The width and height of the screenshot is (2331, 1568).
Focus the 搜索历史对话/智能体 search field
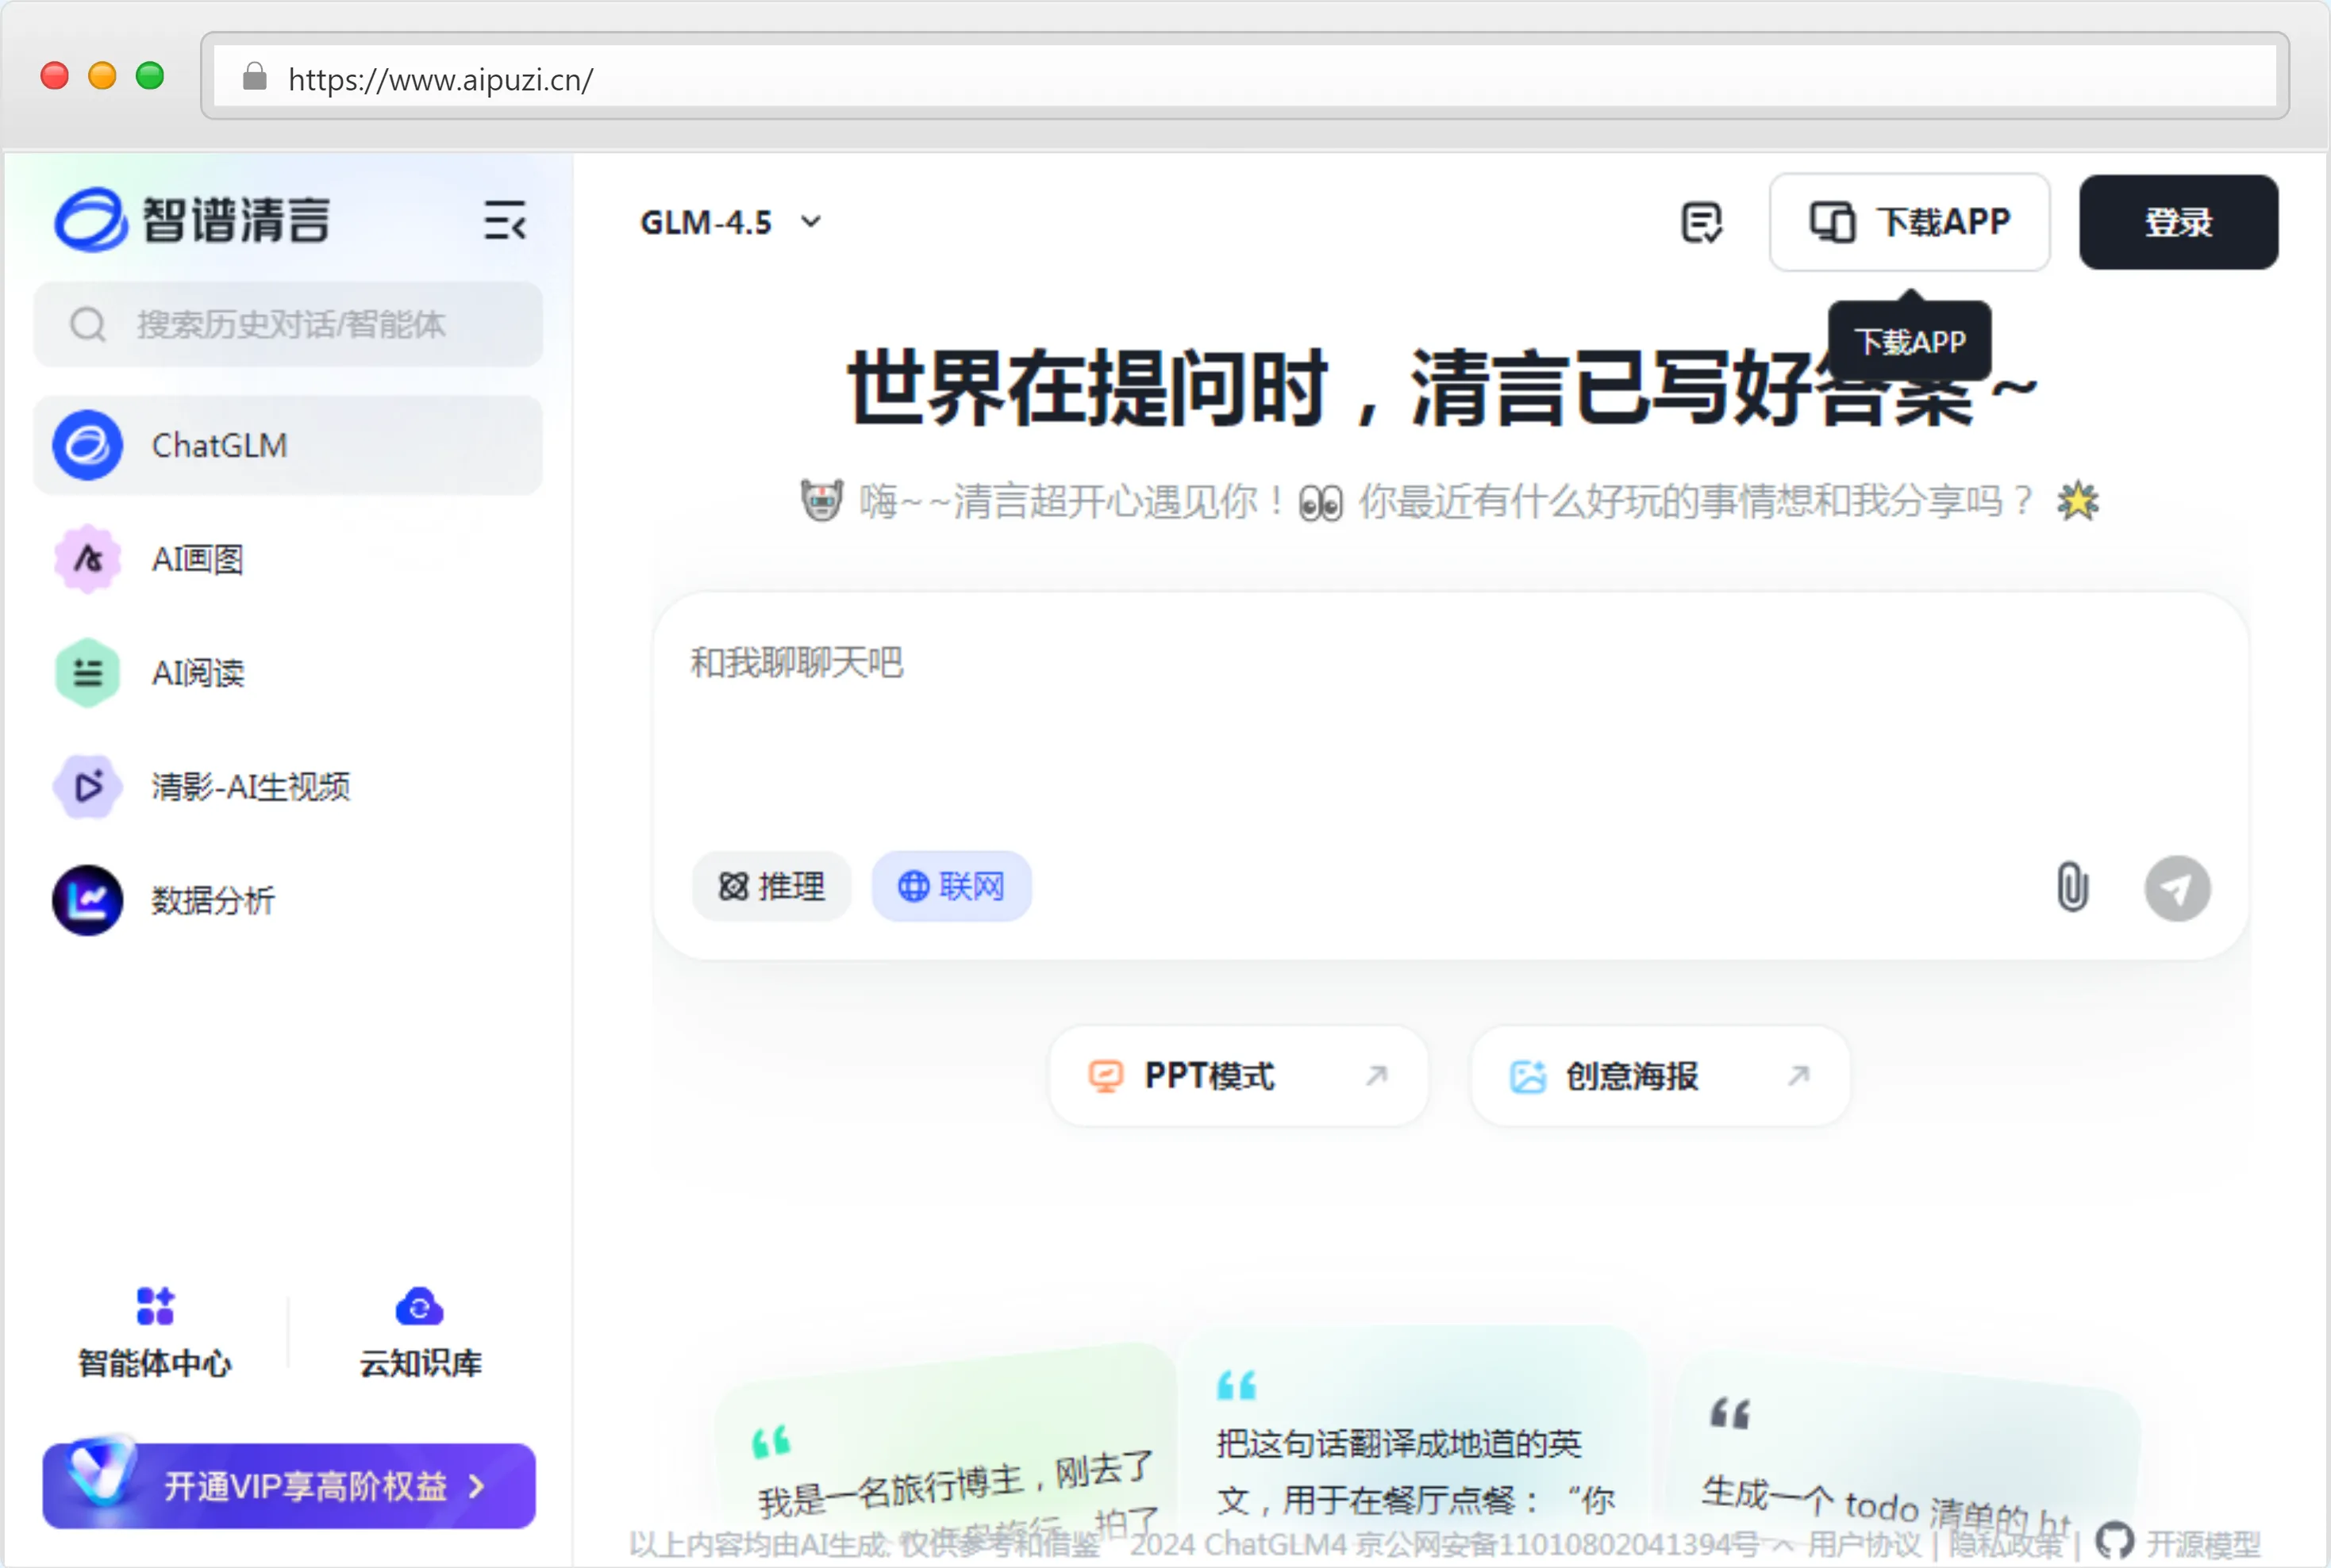point(288,325)
